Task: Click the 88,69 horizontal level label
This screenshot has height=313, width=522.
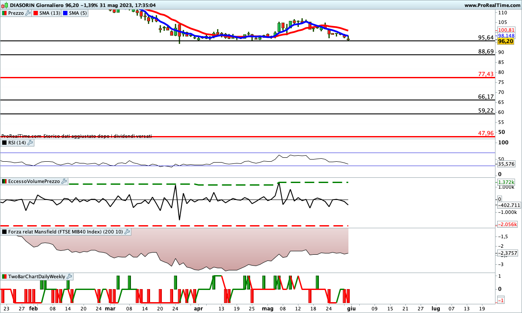Action: coord(486,51)
